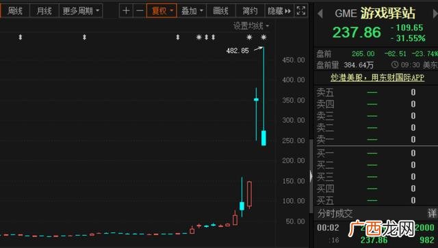Viewport: 438px width, 248px height.
Task: Click the 50.00 price axis label
Action: coord(295,221)
